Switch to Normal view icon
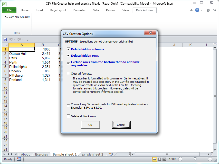Image resolution: width=219 pixels, height=164 pixels. click(x=155, y=159)
